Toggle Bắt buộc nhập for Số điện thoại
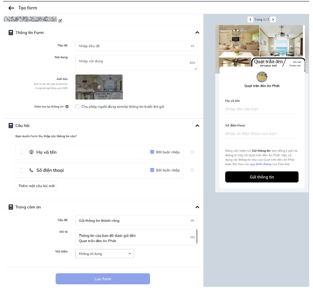Image resolution: width=313 pixels, height=288 pixels. [x=152, y=170]
